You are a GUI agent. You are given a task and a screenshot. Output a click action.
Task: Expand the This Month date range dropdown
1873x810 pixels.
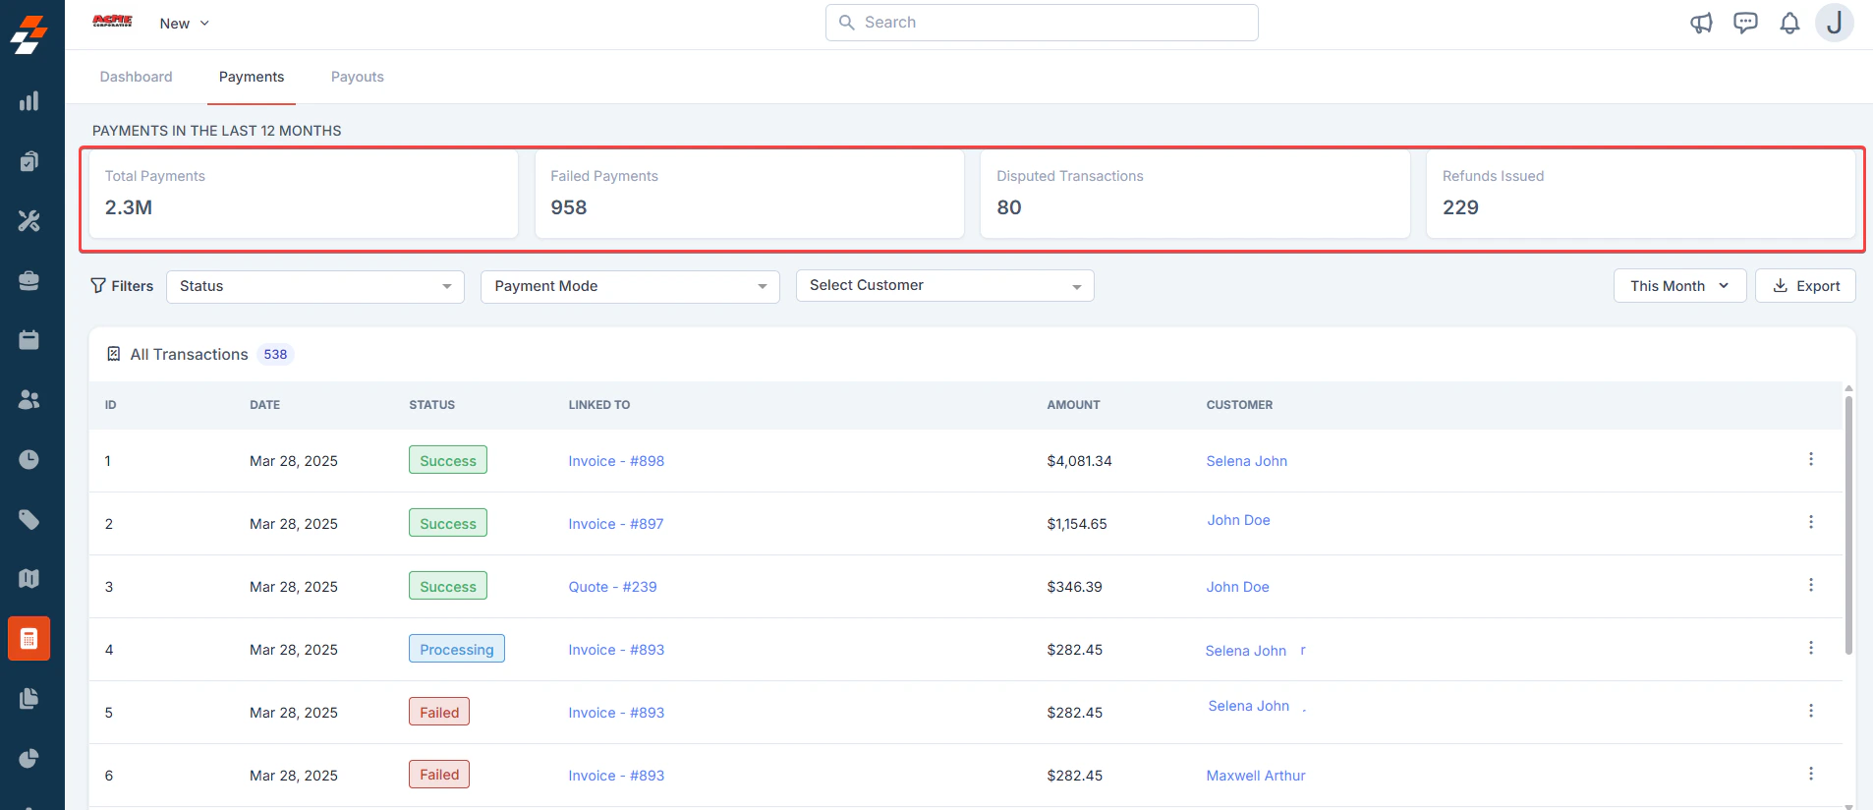click(1679, 286)
